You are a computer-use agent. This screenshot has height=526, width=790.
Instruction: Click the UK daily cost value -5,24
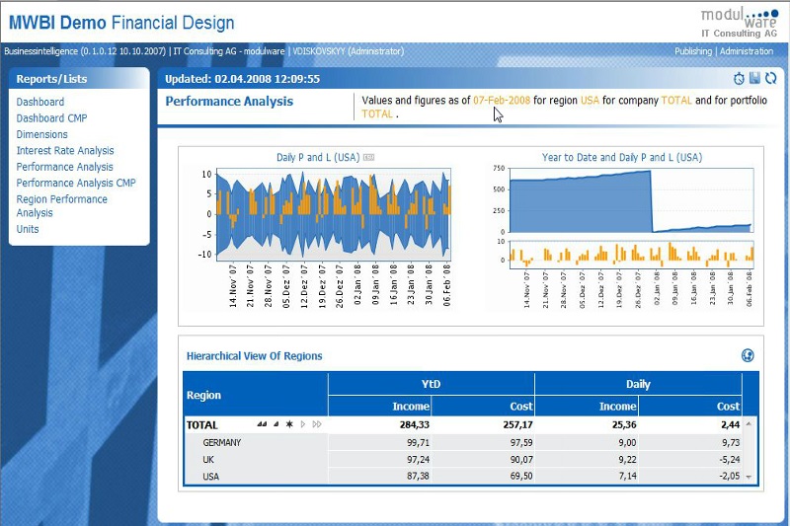tap(729, 460)
